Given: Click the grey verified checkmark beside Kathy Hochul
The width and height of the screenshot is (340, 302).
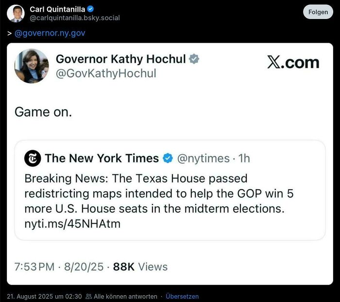Looking at the screenshot, I should coord(194,59).
